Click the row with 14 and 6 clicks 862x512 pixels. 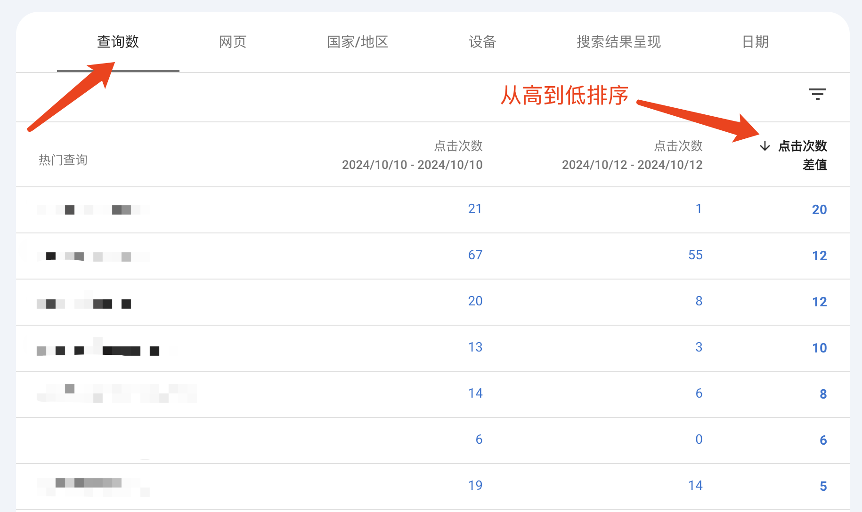[432, 394]
